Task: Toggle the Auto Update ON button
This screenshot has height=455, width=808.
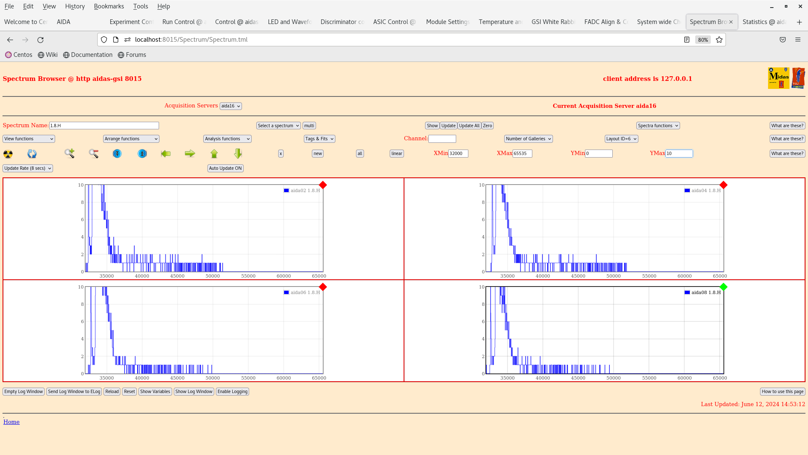Action: click(225, 168)
